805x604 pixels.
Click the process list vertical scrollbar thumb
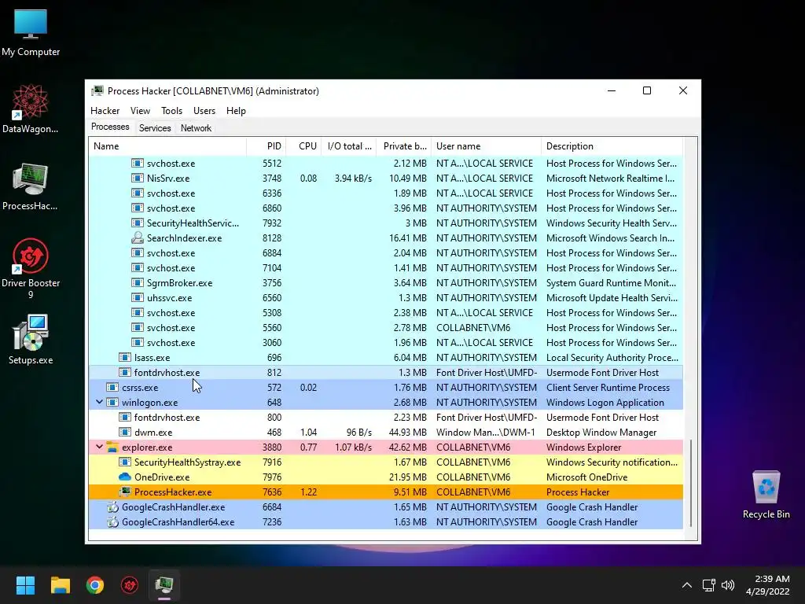pyautogui.click(x=691, y=483)
